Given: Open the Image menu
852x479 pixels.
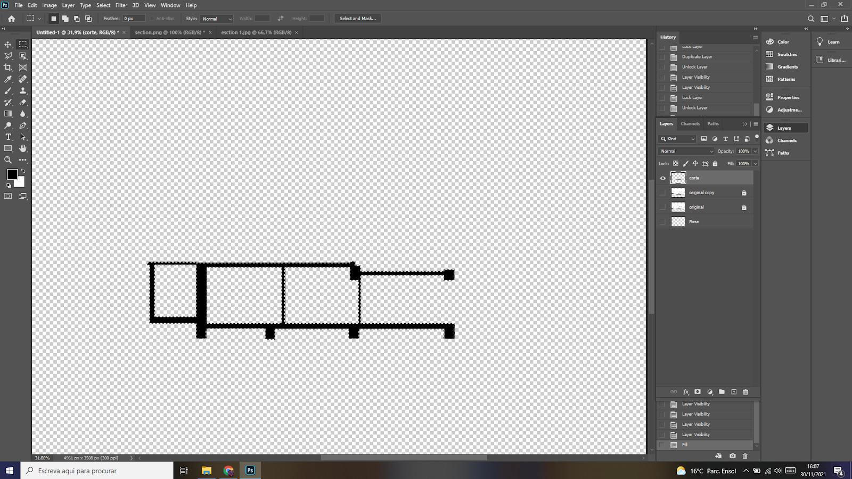Looking at the screenshot, I should coord(50,5).
